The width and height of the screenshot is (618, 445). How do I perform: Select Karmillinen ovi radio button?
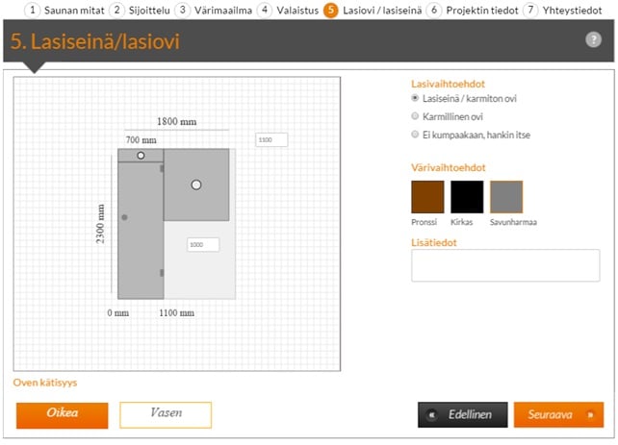(x=415, y=116)
